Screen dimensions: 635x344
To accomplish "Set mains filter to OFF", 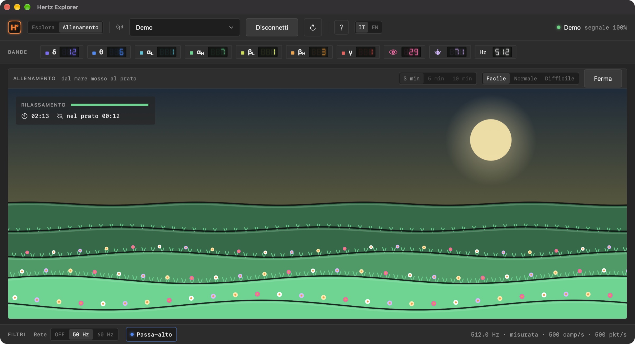I will (60, 334).
